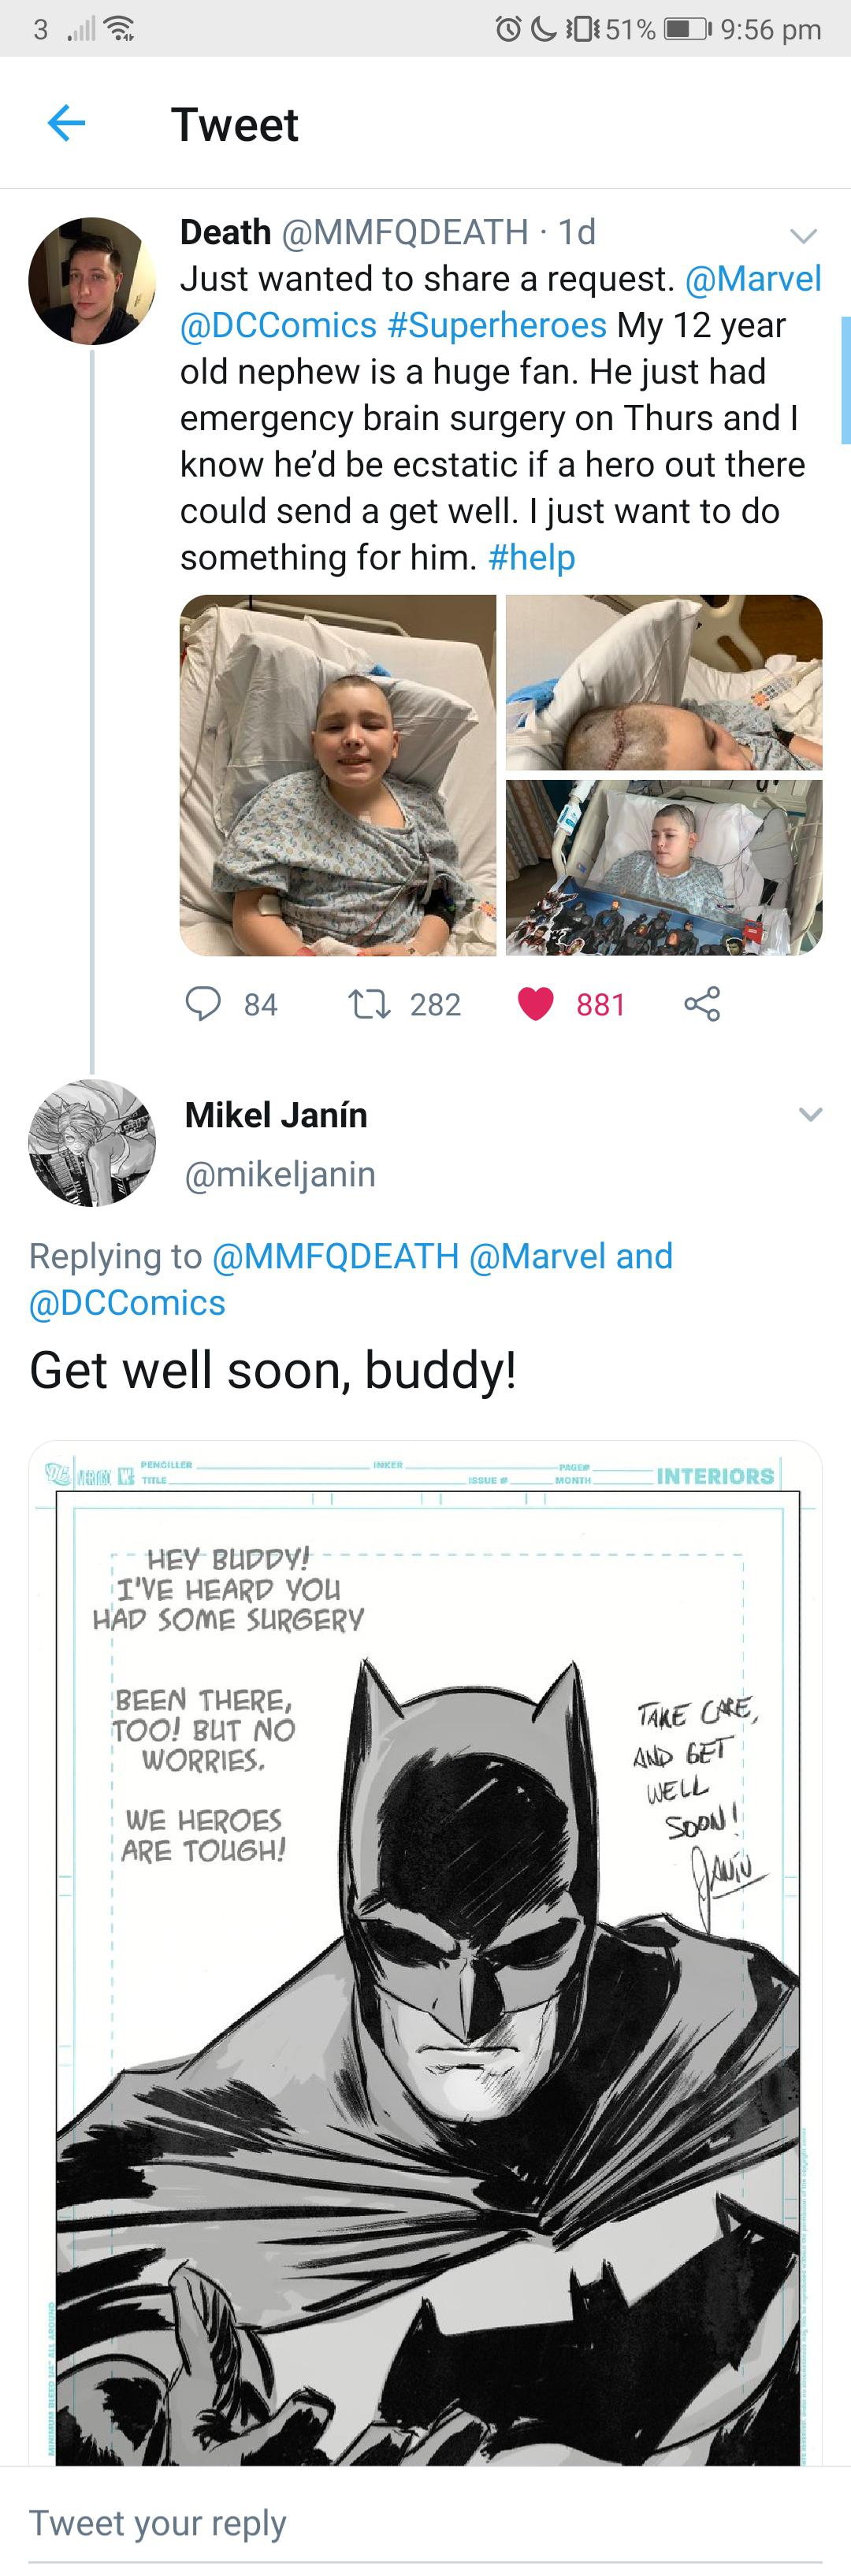Open the #help hashtag link
This screenshot has width=851, height=2576.
click(x=531, y=557)
